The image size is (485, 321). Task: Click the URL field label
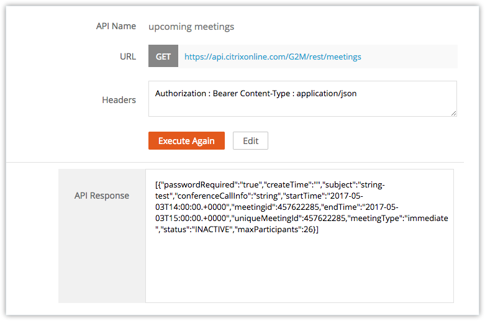(x=128, y=57)
